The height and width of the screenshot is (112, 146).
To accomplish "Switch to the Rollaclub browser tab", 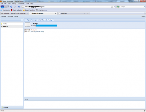I will coord(14,13).
